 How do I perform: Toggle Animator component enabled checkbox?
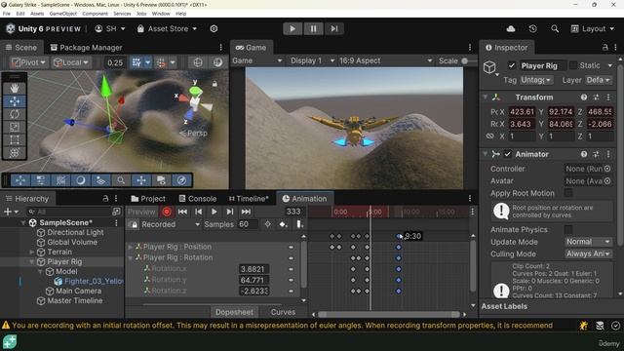507,154
